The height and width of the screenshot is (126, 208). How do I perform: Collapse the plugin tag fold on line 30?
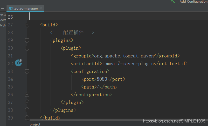27,48
